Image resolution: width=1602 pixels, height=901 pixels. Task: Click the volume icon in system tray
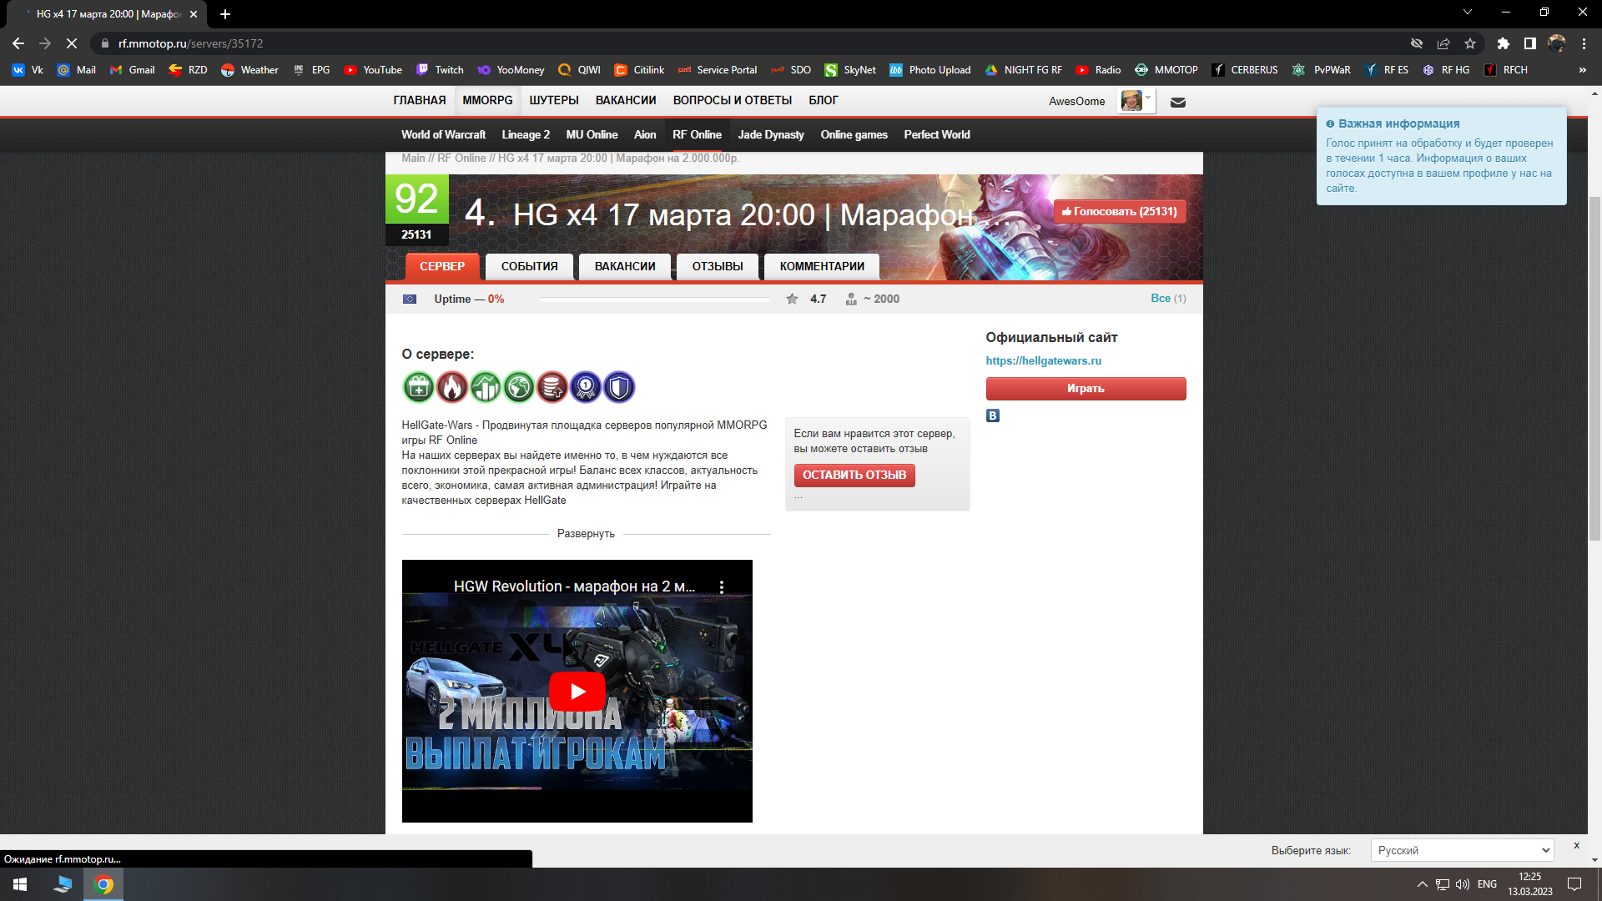pyautogui.click(x=1463, y=884)
